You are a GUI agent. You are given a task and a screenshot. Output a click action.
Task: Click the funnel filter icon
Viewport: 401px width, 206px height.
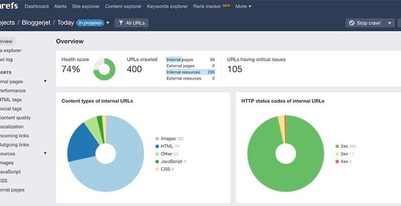(x=121, y=23)
